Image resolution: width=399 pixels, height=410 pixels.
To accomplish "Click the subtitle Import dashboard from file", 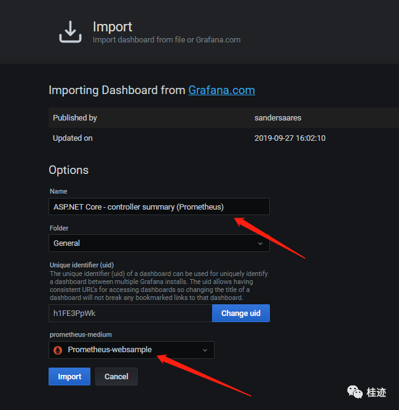I will pos(167,40).
